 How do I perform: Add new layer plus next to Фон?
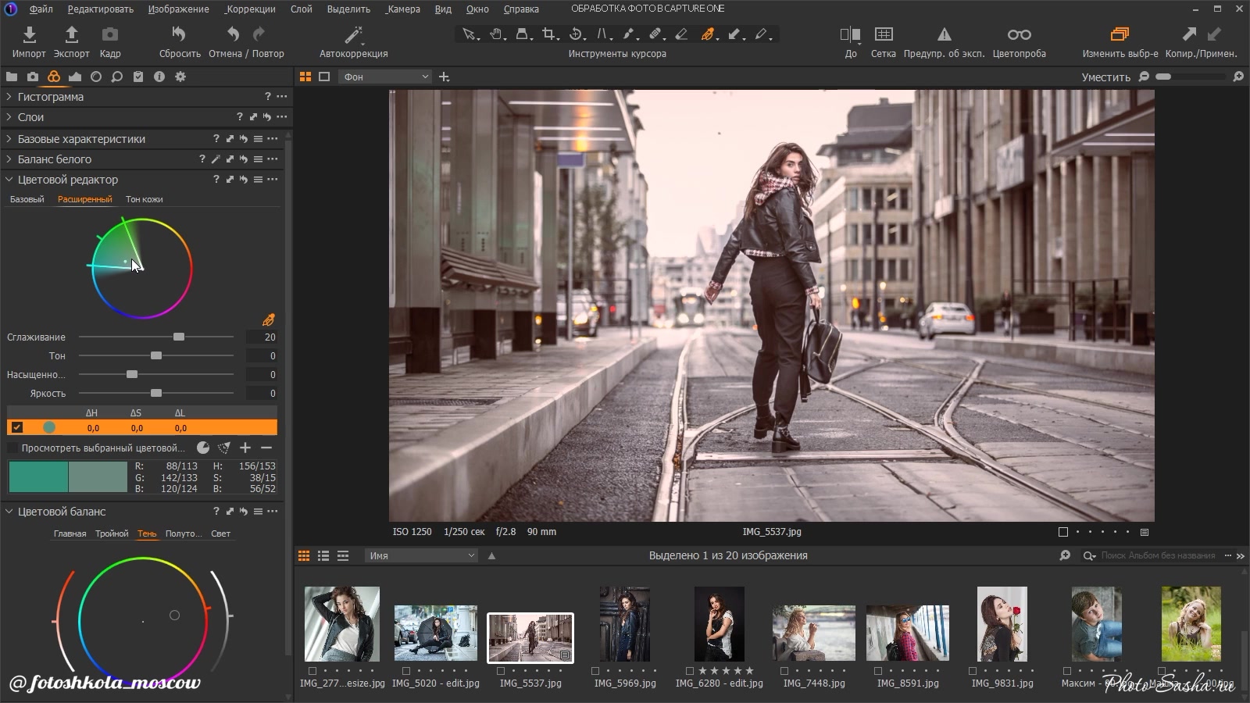[445, 77]
